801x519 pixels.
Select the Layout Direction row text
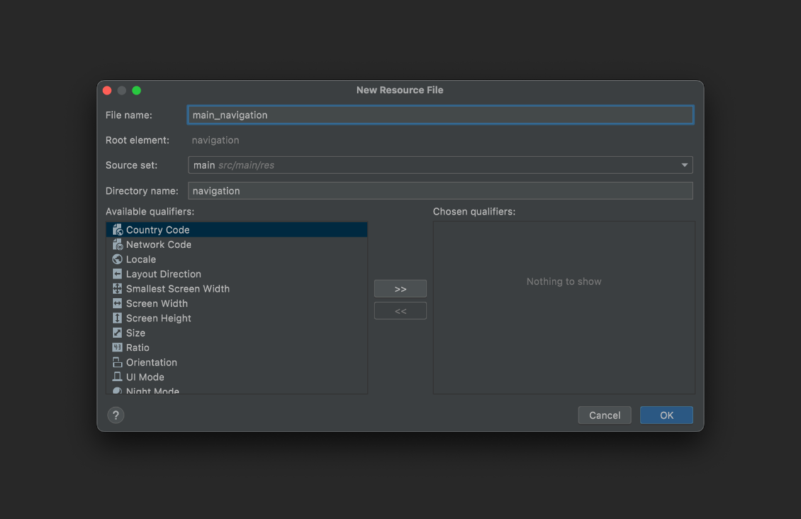(164, 274)
